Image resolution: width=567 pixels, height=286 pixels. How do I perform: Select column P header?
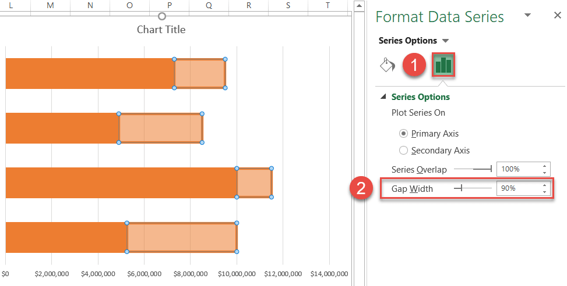(169, 5)
